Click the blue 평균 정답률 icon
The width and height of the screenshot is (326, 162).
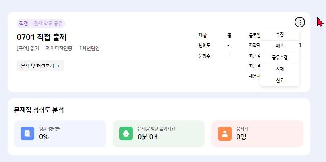(x=27, y=133)
